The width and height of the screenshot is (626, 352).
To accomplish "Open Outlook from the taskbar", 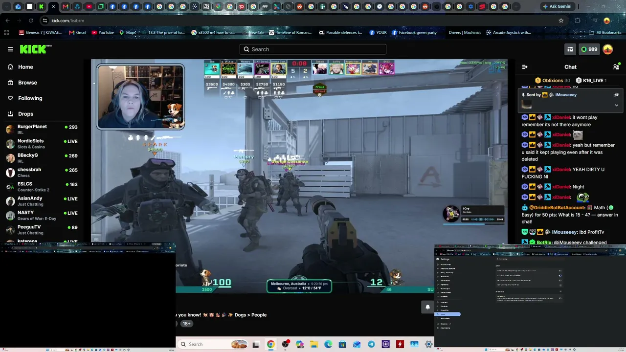I will (357, 344).
